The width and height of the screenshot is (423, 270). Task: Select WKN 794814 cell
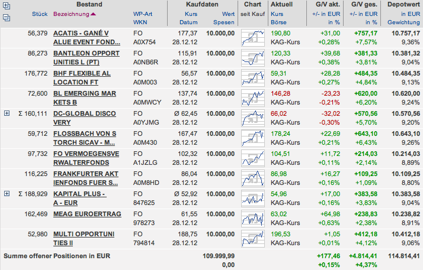click(144, 243)
